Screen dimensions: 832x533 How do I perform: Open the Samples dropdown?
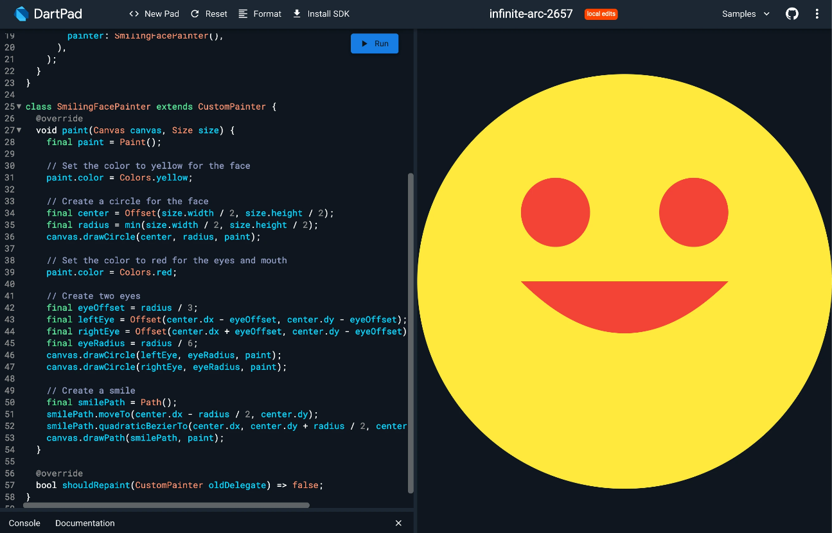click(x=746, y=13)
